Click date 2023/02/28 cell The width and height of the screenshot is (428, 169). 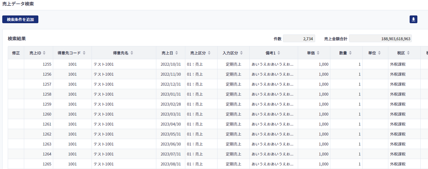pyautogui.click(x=171, y=104)
